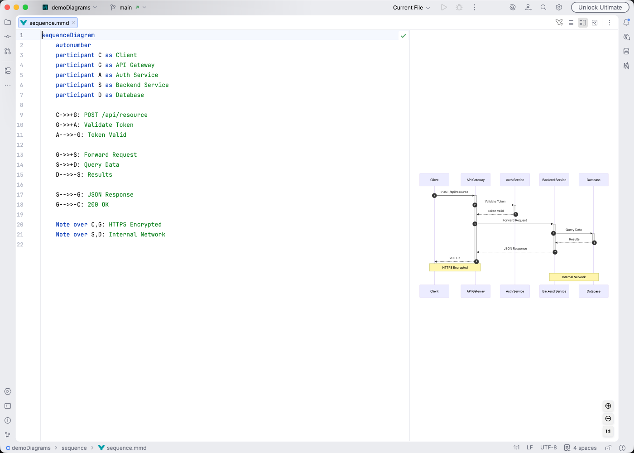Click sequence in the breadcrumb bar
This screenshot has height=453, width=634.
click(74, 448)
